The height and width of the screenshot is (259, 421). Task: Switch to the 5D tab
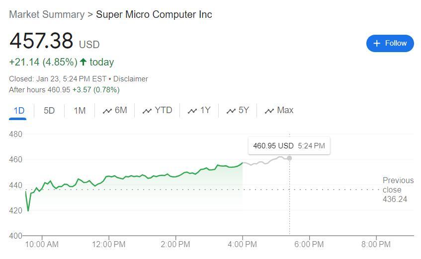[x=49, y=110]
